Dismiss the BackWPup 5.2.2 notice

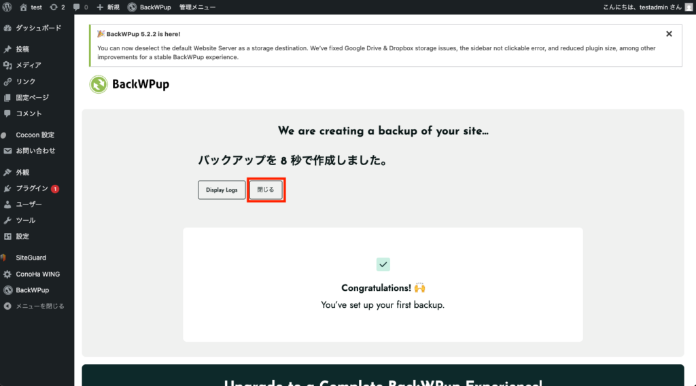(669, 34)
